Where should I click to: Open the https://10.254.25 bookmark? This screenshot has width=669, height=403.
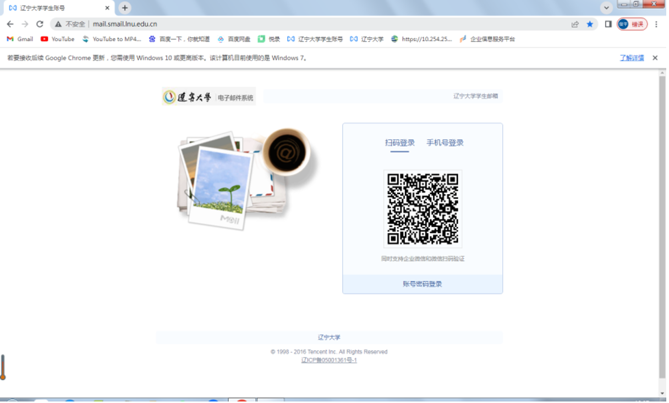(x=421, y=39)
